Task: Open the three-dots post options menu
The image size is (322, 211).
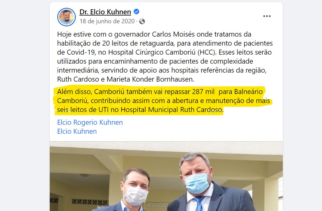Action: [267, 16]
